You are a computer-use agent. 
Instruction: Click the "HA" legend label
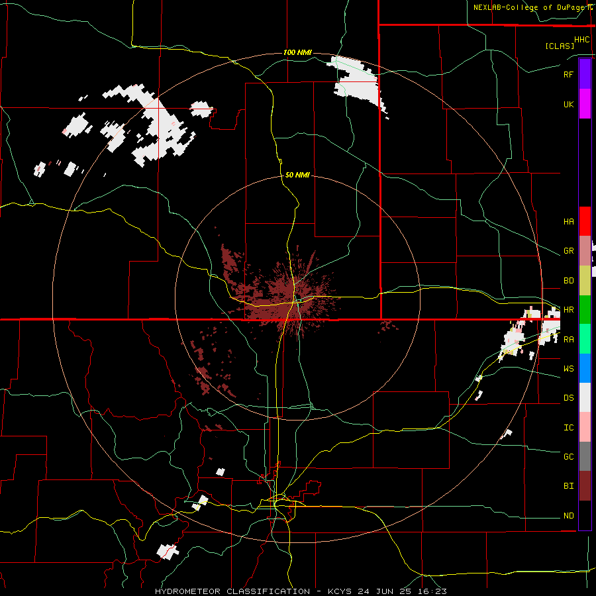568,222
